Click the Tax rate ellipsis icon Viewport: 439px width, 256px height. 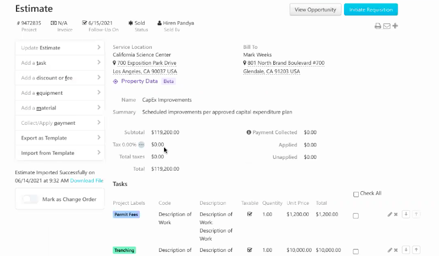coord(142,145)
